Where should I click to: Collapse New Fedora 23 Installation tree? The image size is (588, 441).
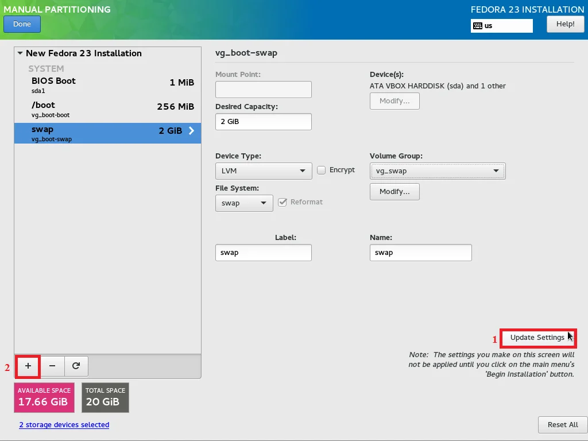point(20,53)
